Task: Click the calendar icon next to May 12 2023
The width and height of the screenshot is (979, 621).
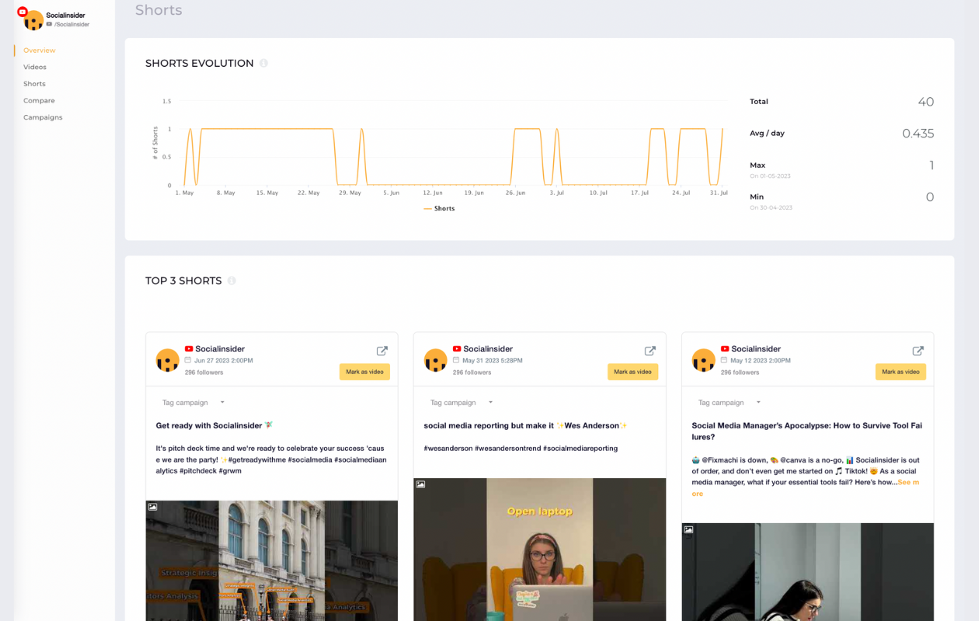Action: tap(724, 360)
